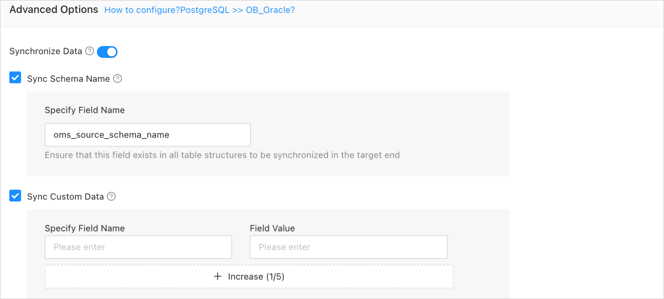The height and width of the screenshot is (299, 664).
Task: Click the hint text about the target end field
Action: click(222, 155)
